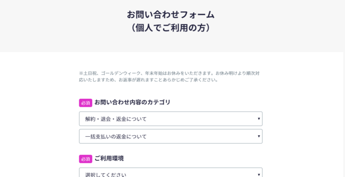This screenshot has width=345, height=177.
Task: Click the gray header banner beside the title
Action: point(275,26)
